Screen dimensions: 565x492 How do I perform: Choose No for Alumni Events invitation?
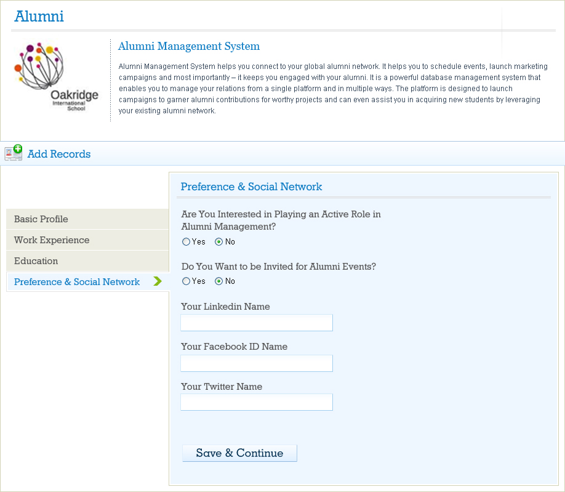218,281
